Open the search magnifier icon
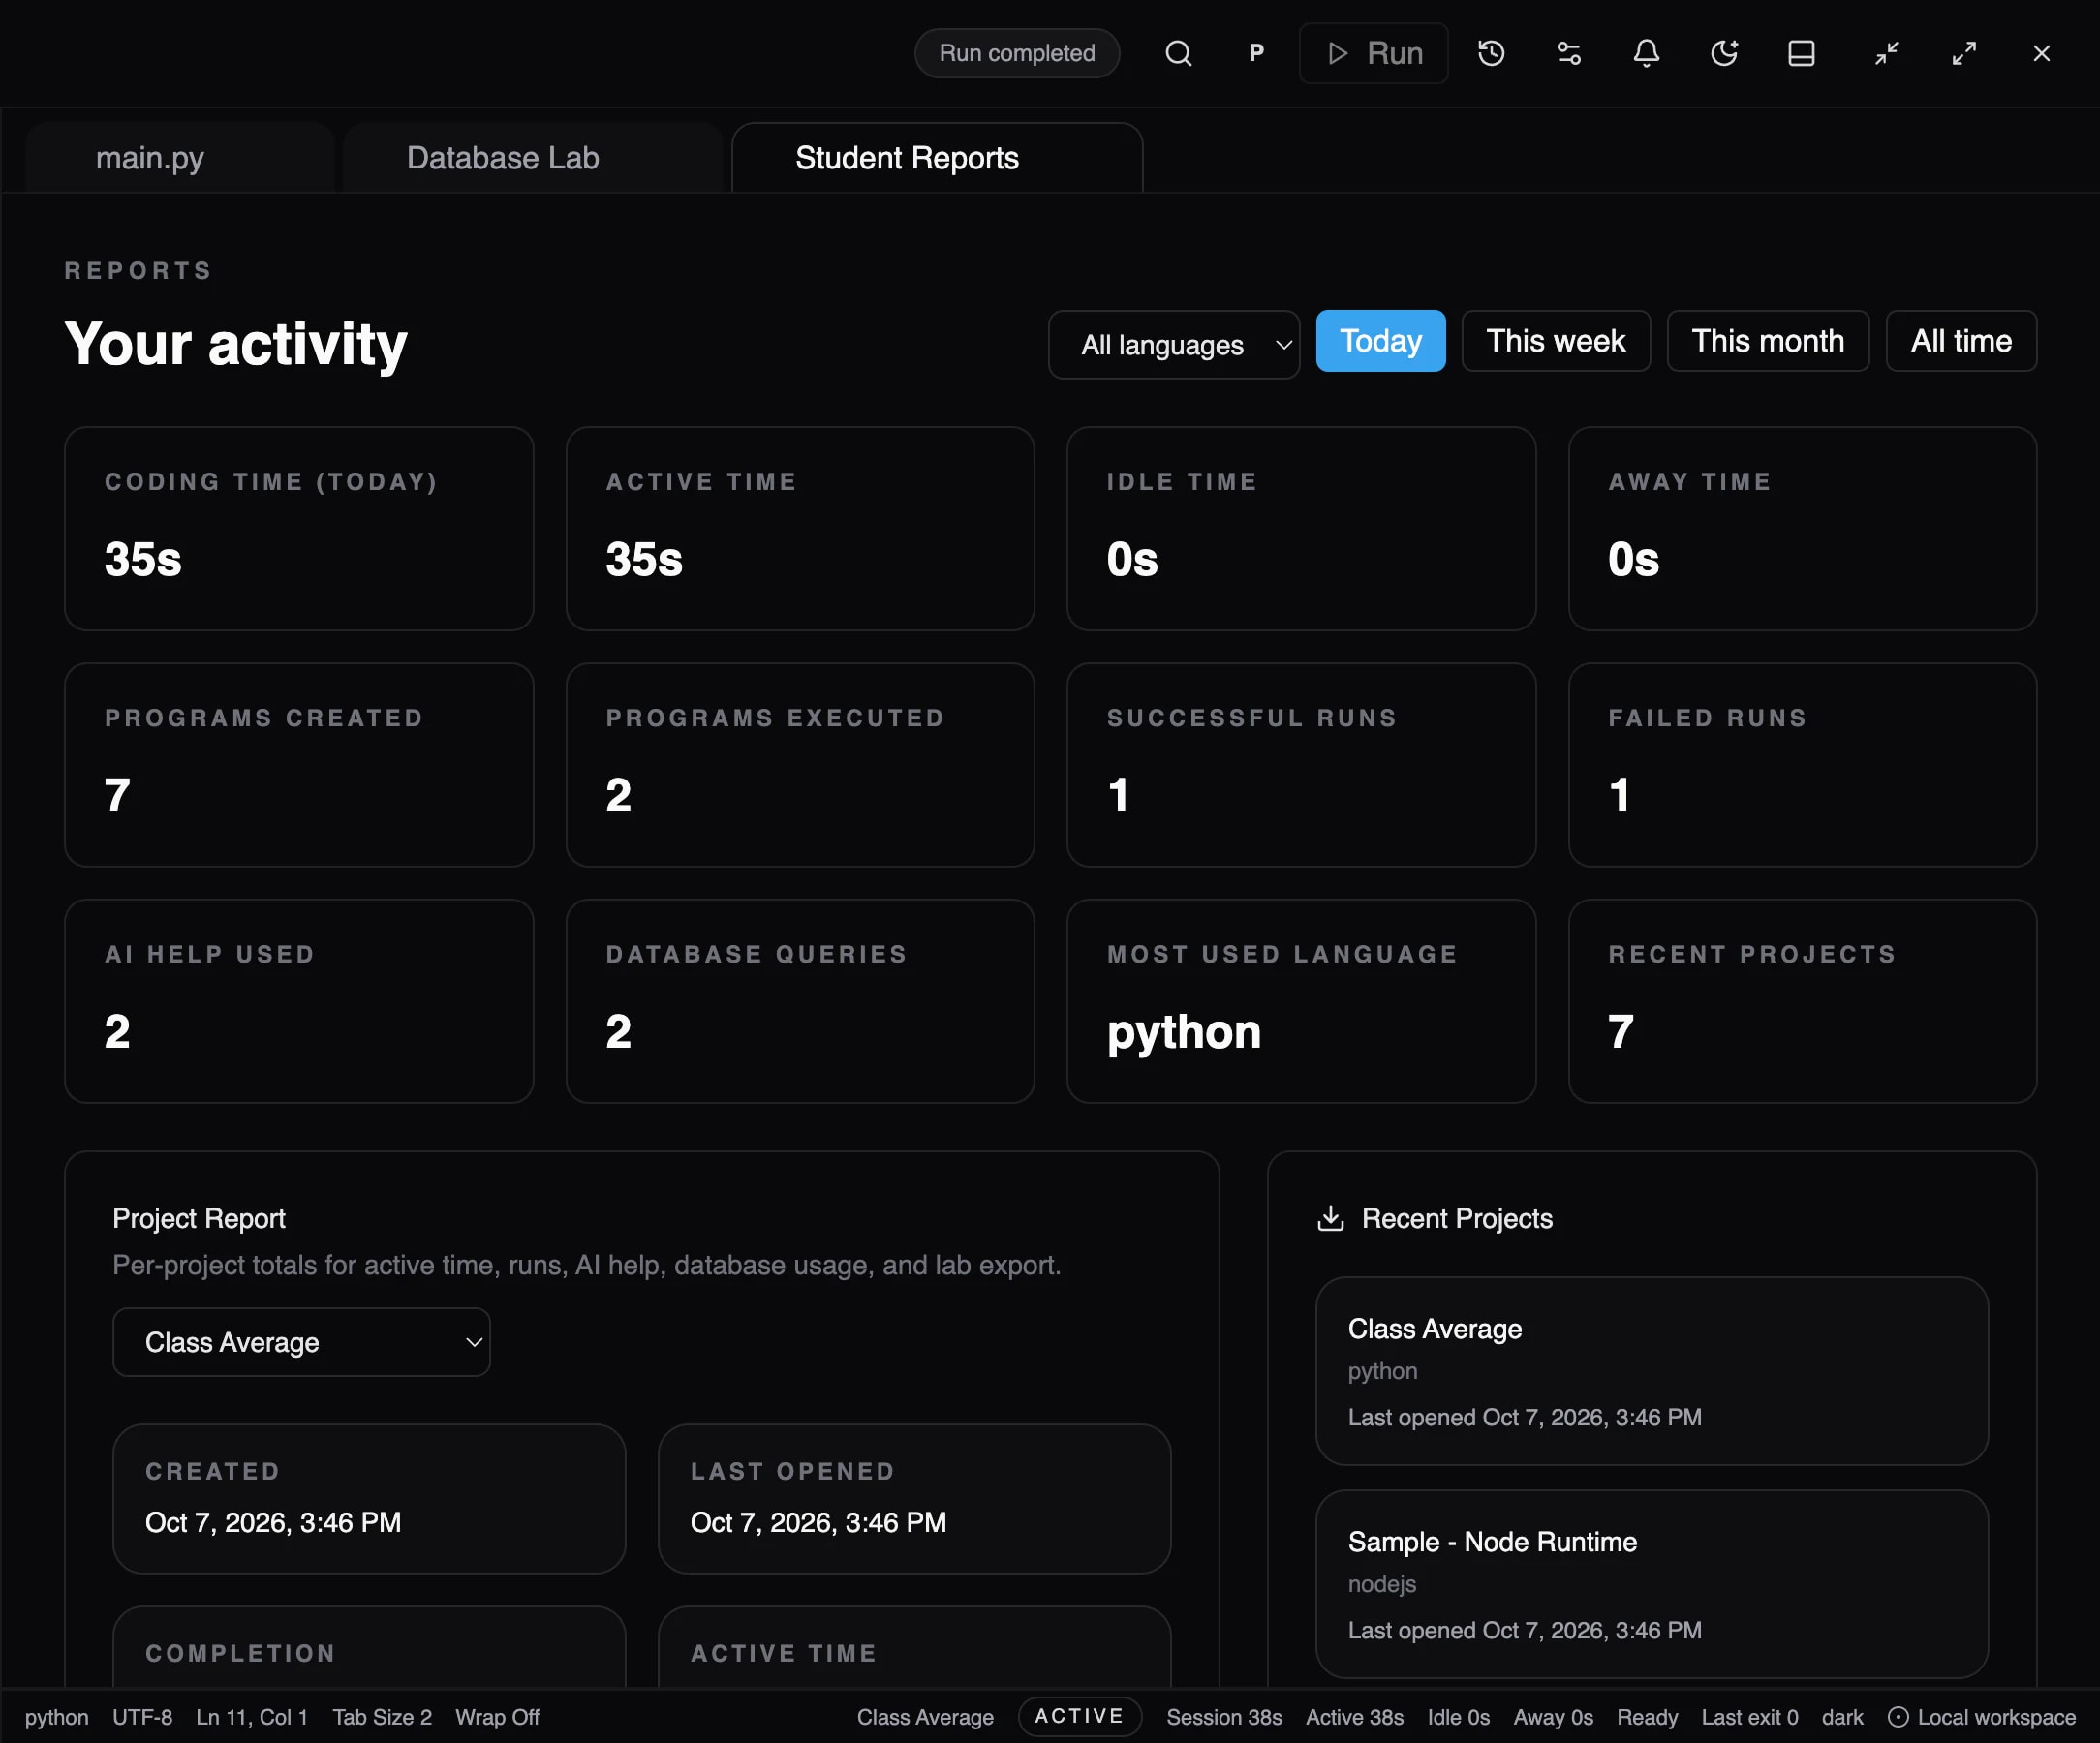 pyautogui.click(x=1179, y=53)
